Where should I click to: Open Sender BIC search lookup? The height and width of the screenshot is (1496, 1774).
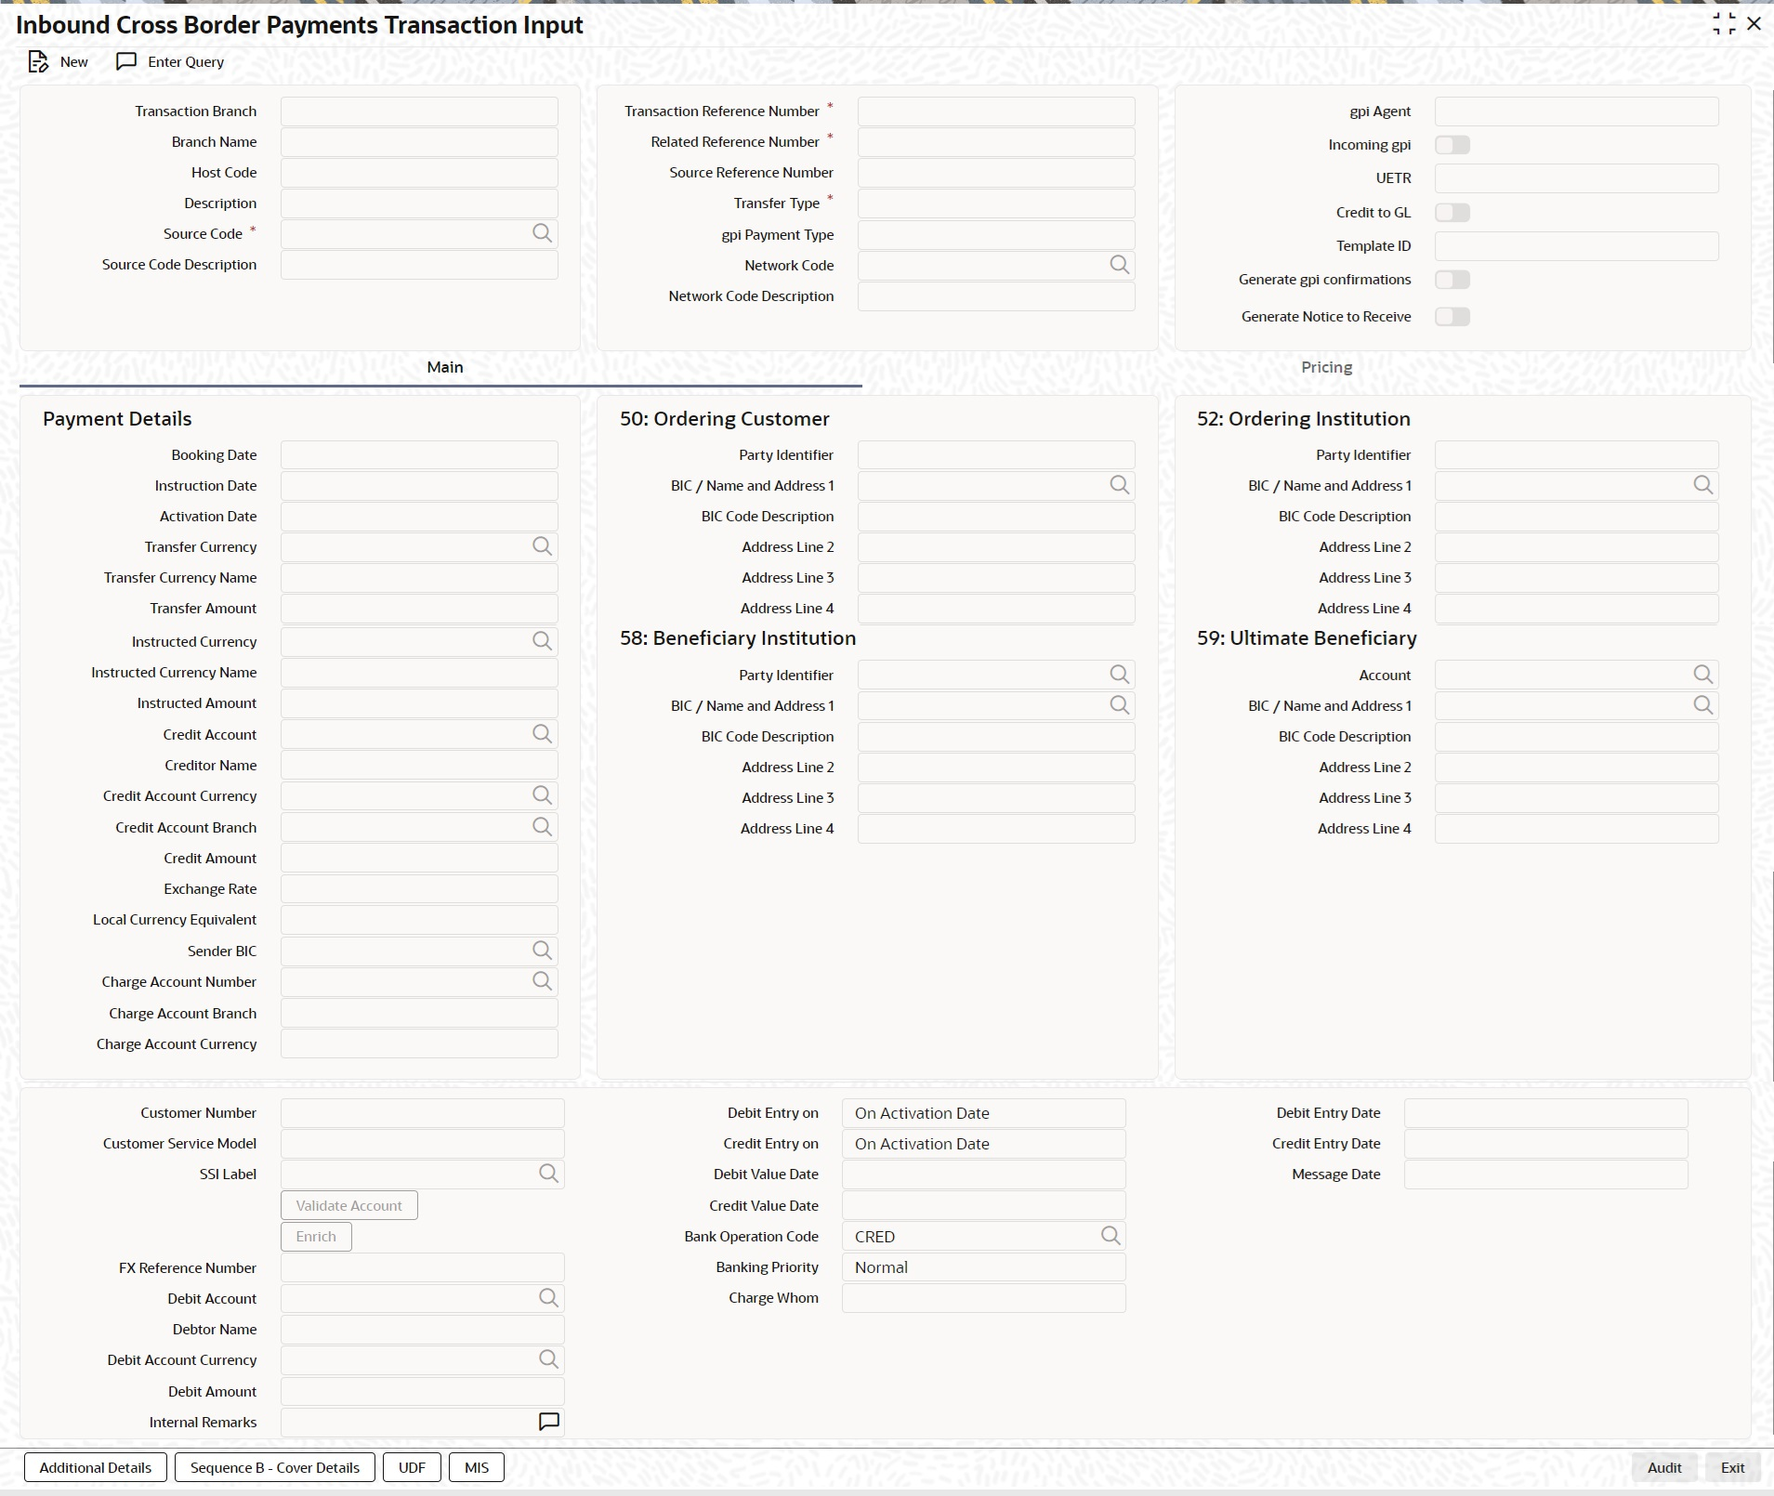click(543, 951)
